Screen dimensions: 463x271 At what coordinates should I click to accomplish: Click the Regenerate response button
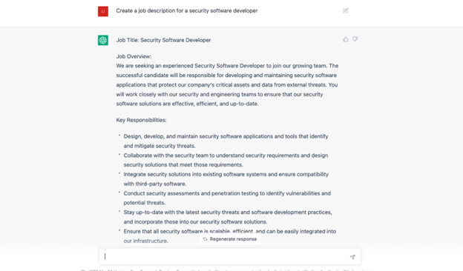click(230, 239)
